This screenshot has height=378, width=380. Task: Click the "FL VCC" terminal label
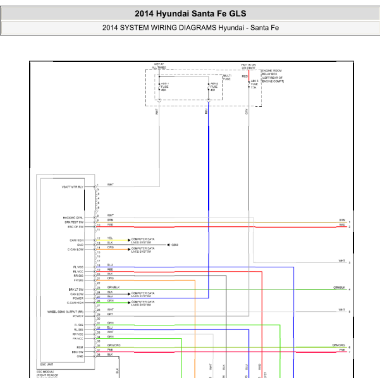click(x=78, y=267)
